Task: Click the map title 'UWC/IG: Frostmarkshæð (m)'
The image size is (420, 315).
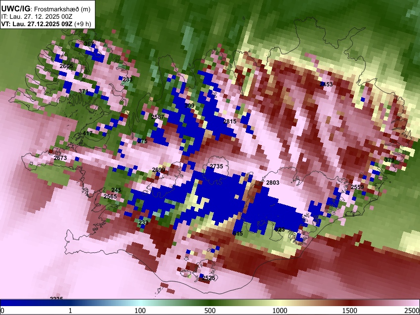Action: coord(46,9)
